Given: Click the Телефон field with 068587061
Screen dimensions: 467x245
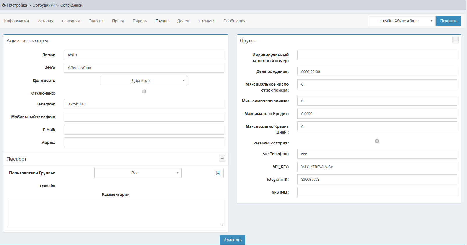Looking at the screenshot, I should point(144,104).
